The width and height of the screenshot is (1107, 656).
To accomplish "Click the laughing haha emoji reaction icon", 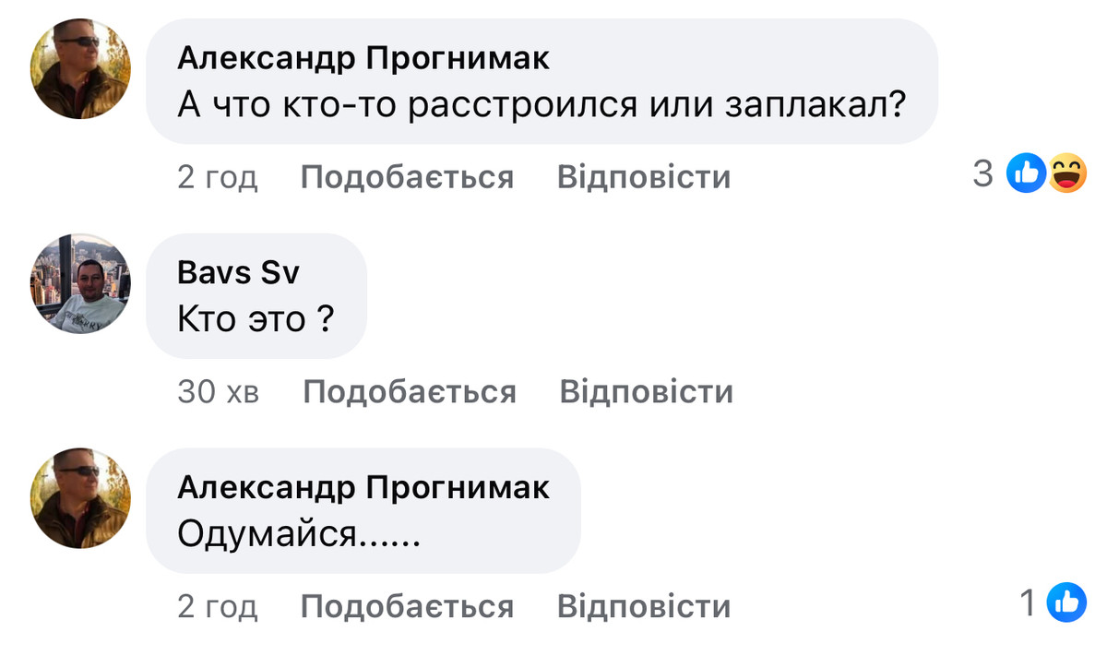I will pyautogui.click(x=1065, y=173).
